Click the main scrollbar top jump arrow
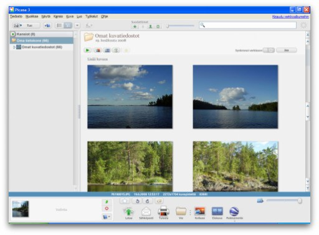319x235 pixels. [308, 35]
